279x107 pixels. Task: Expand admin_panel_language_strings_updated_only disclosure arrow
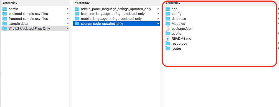(x=158, y=9)
